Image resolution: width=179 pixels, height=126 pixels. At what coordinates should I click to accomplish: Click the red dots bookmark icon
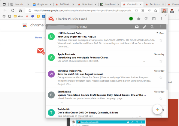click(x=27, y=16)
